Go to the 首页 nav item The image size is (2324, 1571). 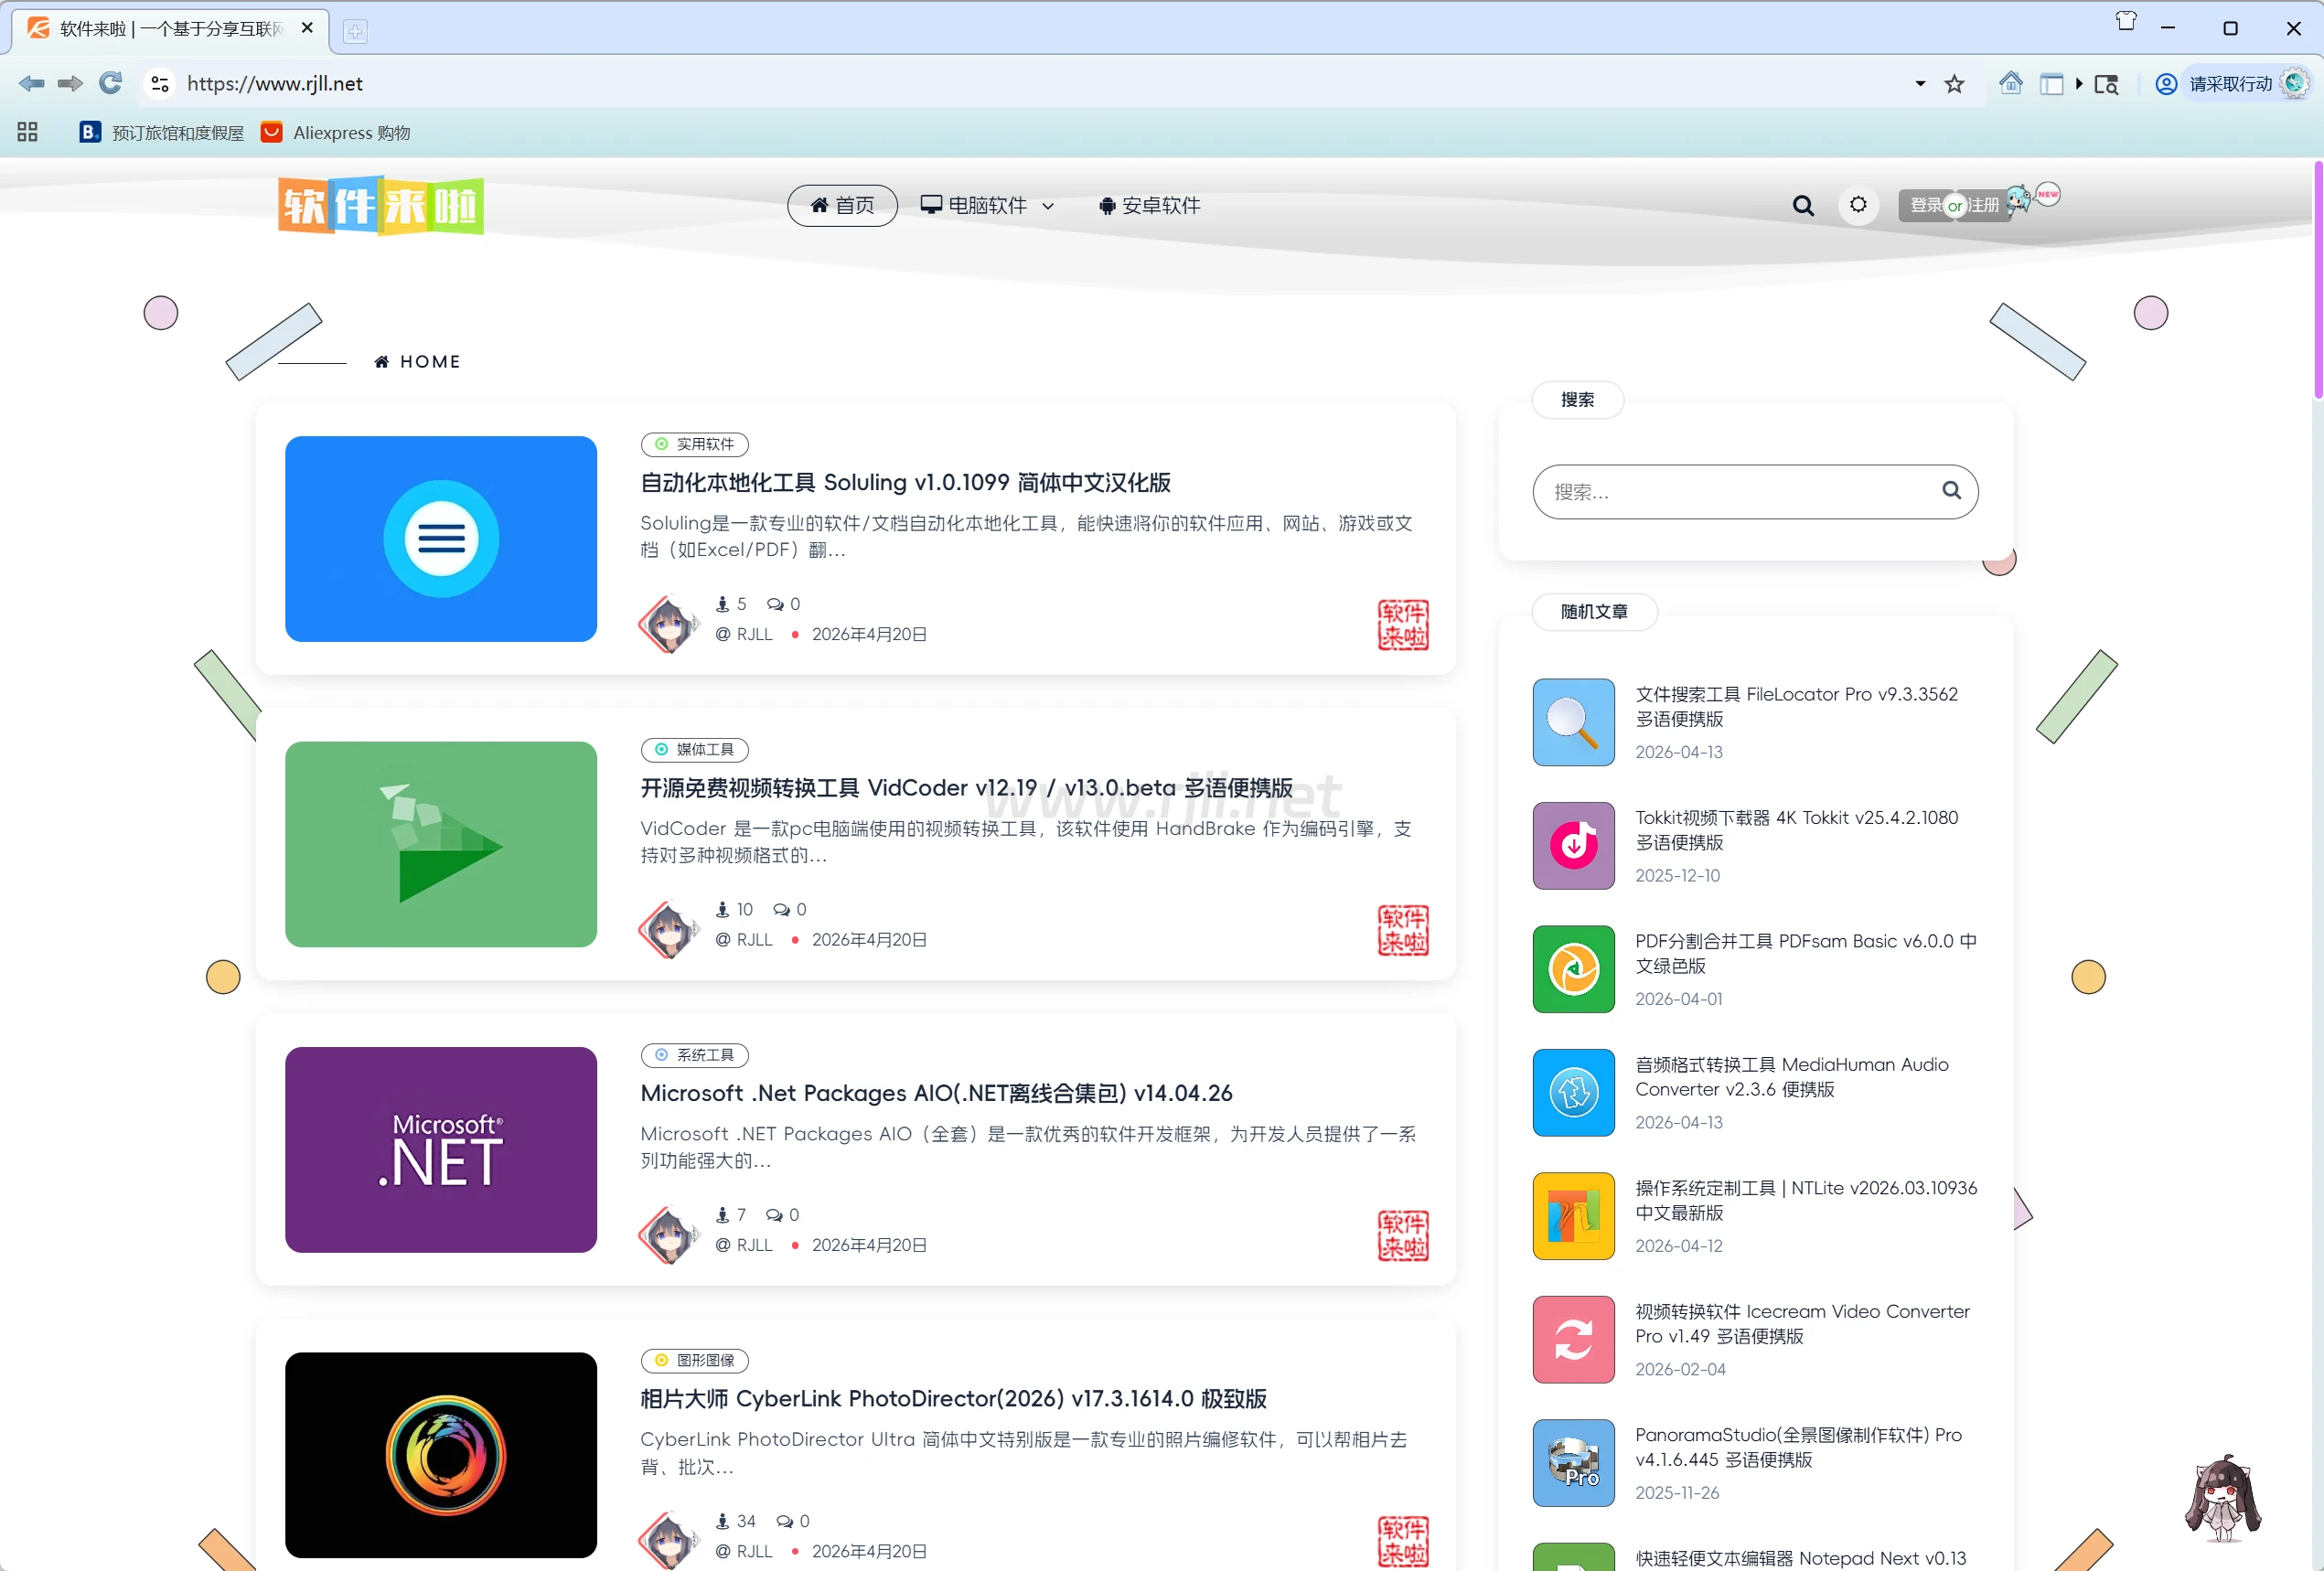(x=841, y=205)
